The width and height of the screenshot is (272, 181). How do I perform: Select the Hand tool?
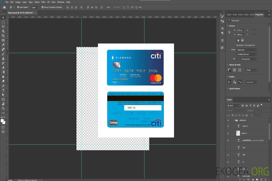click(3, 104)
